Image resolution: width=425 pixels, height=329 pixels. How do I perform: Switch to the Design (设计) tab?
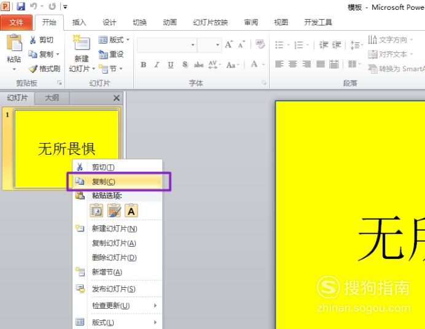coord(109,23)
